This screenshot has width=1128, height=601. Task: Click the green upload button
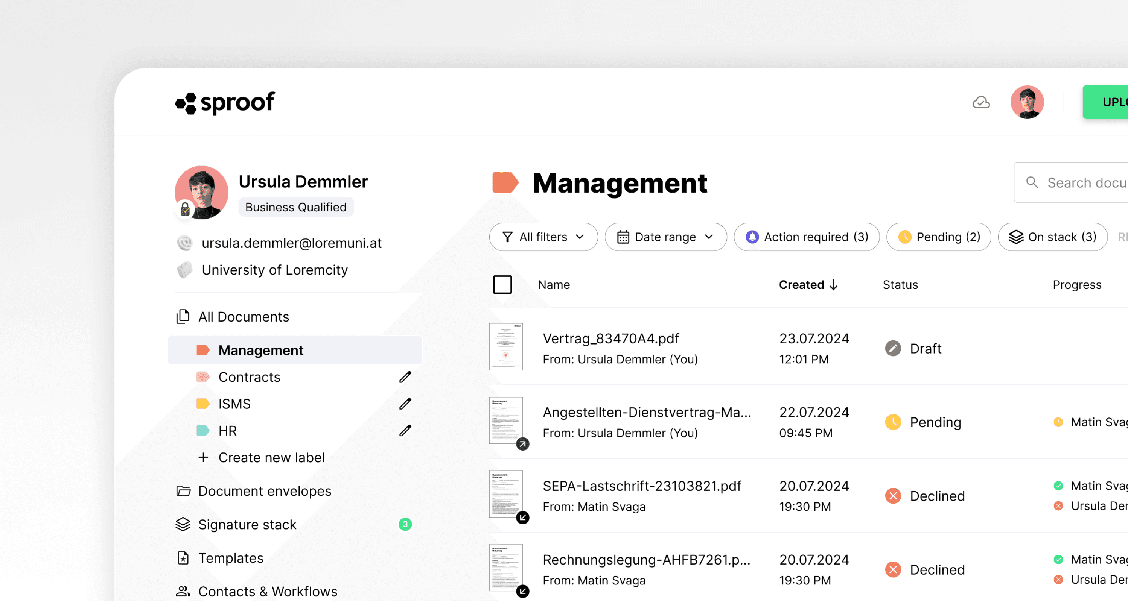pos(1105,102)
